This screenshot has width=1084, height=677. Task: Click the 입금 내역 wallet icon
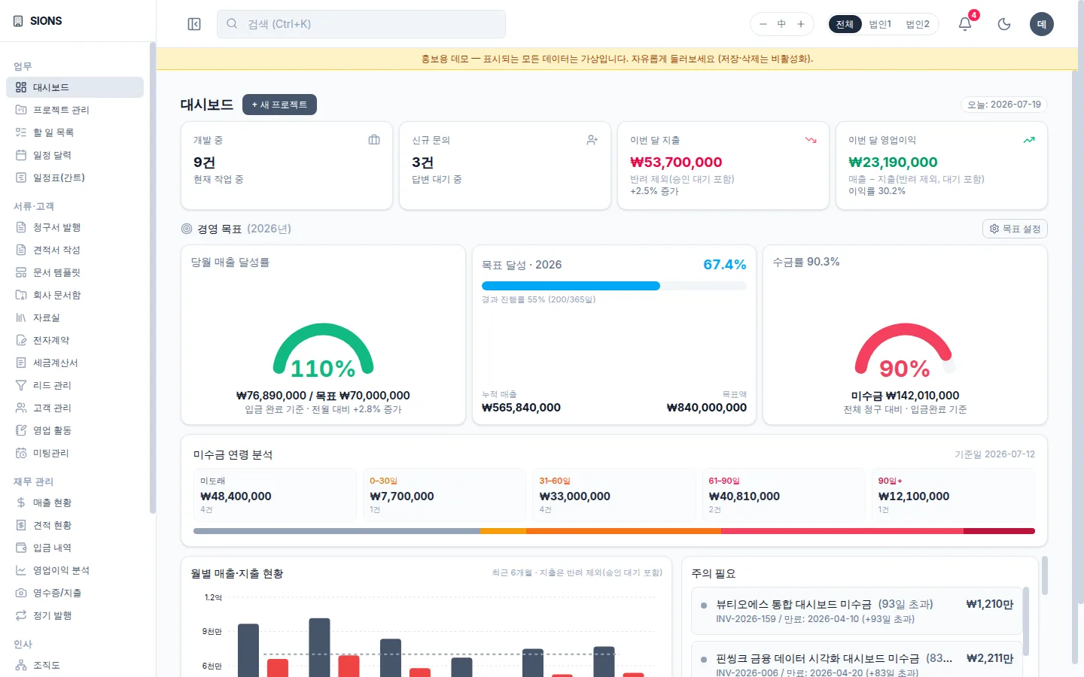[x=21, y=548]
